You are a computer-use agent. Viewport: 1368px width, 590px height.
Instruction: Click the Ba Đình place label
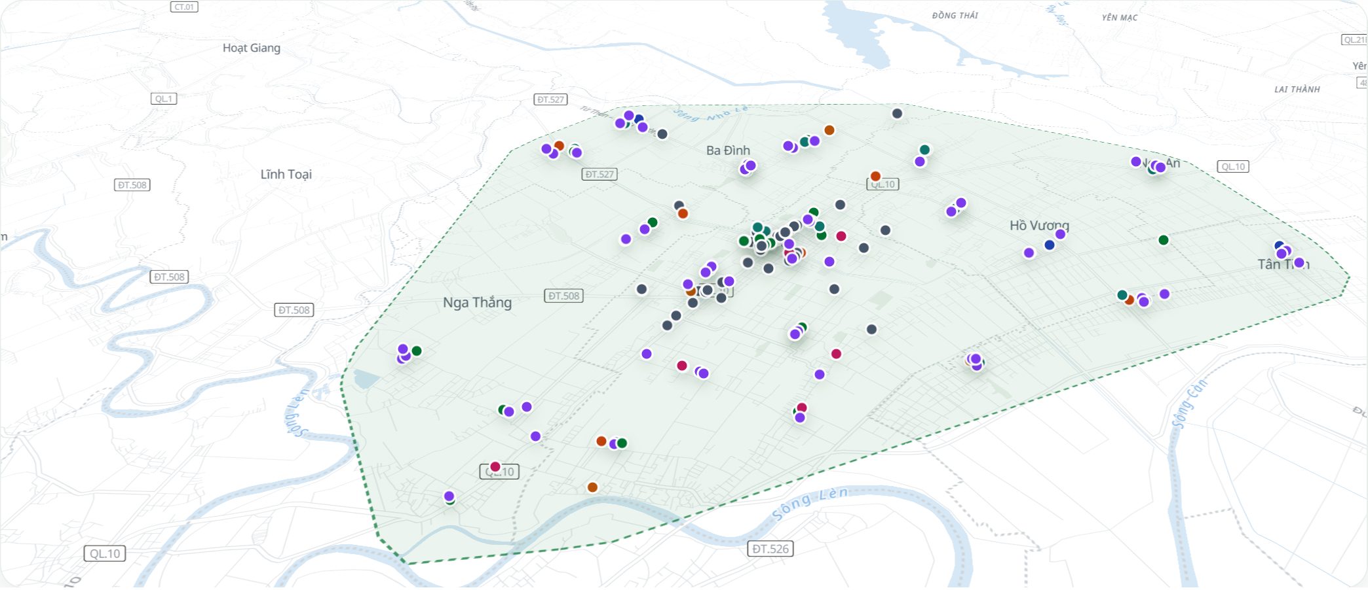(x=728, y=150)
